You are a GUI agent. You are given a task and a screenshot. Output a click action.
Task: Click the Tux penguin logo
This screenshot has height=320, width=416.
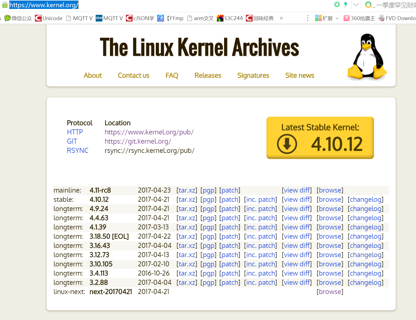click(367, 57)
